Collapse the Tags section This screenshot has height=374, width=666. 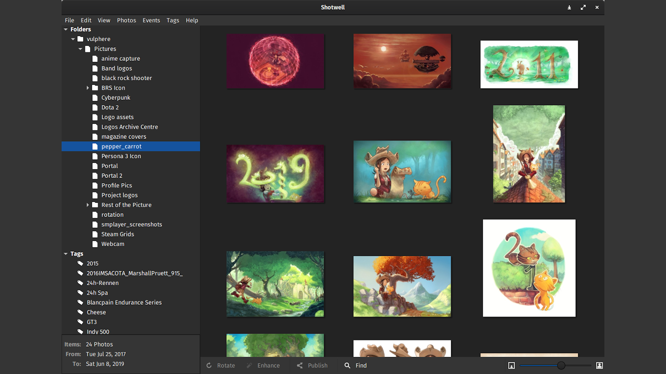pyautogui.click(x=66, y=254)
